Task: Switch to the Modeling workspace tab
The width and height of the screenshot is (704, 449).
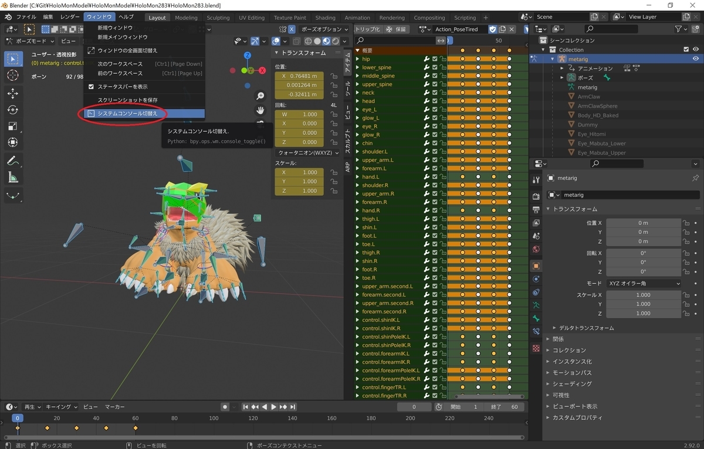Action: (186, 18)
